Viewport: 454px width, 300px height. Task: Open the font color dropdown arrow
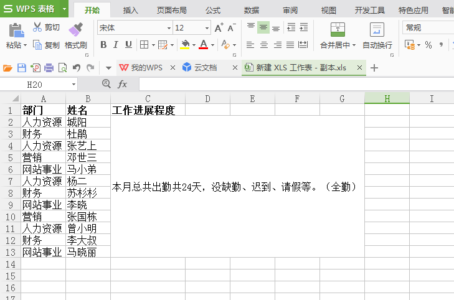(213, 45)
